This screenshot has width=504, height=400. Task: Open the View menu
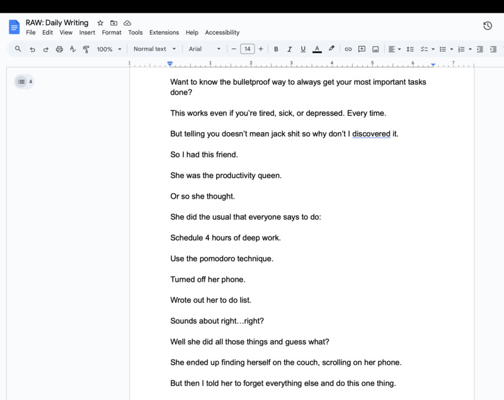(66, 33)
